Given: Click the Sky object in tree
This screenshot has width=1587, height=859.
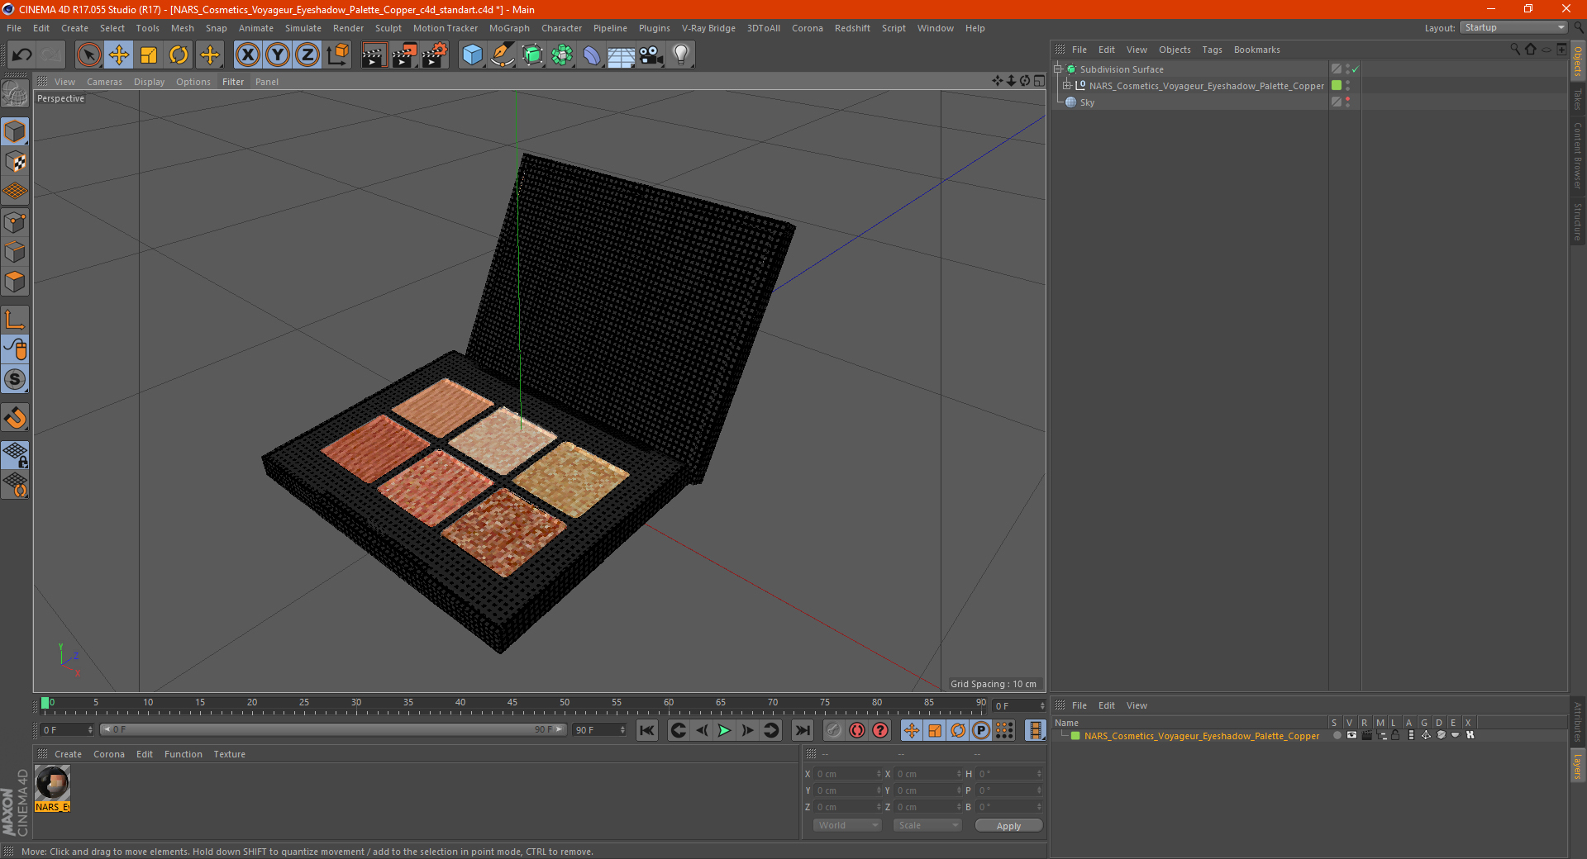Looking at the screenshot, I should click(1087, 102).
